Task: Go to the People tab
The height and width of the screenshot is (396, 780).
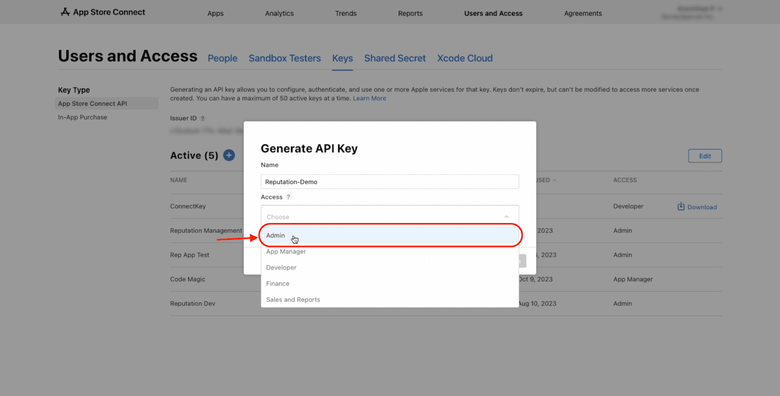Action: tap(222, 58)
